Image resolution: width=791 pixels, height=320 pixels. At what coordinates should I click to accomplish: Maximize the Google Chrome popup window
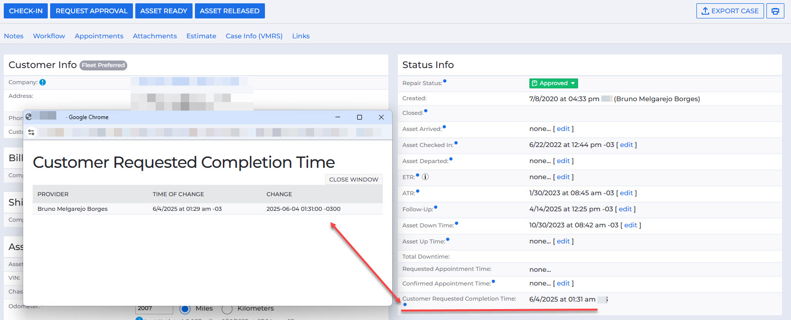360,117
